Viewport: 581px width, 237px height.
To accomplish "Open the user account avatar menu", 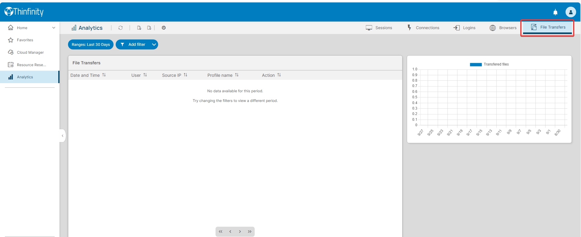I will pyautogui.click(x=570, y=12).
